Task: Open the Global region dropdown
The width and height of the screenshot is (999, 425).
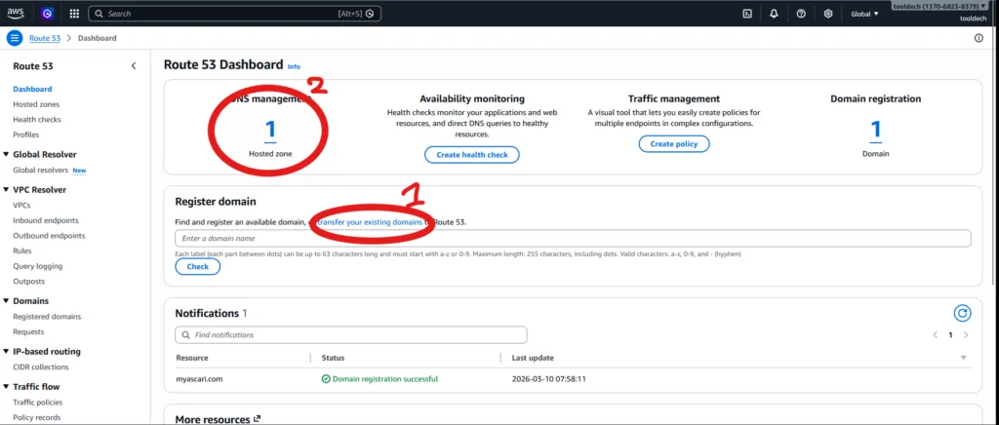Action: pyautogui.click(x=864, y=14)
